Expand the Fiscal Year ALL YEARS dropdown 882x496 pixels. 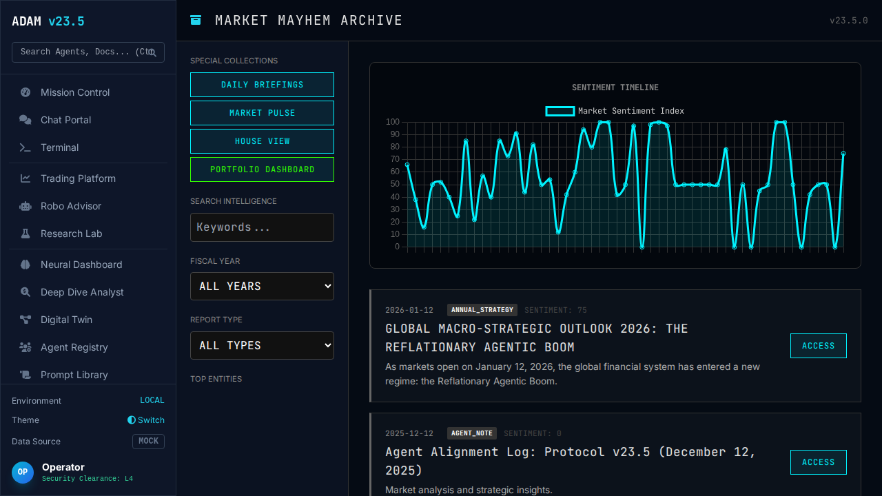click(x=262, y=286)
